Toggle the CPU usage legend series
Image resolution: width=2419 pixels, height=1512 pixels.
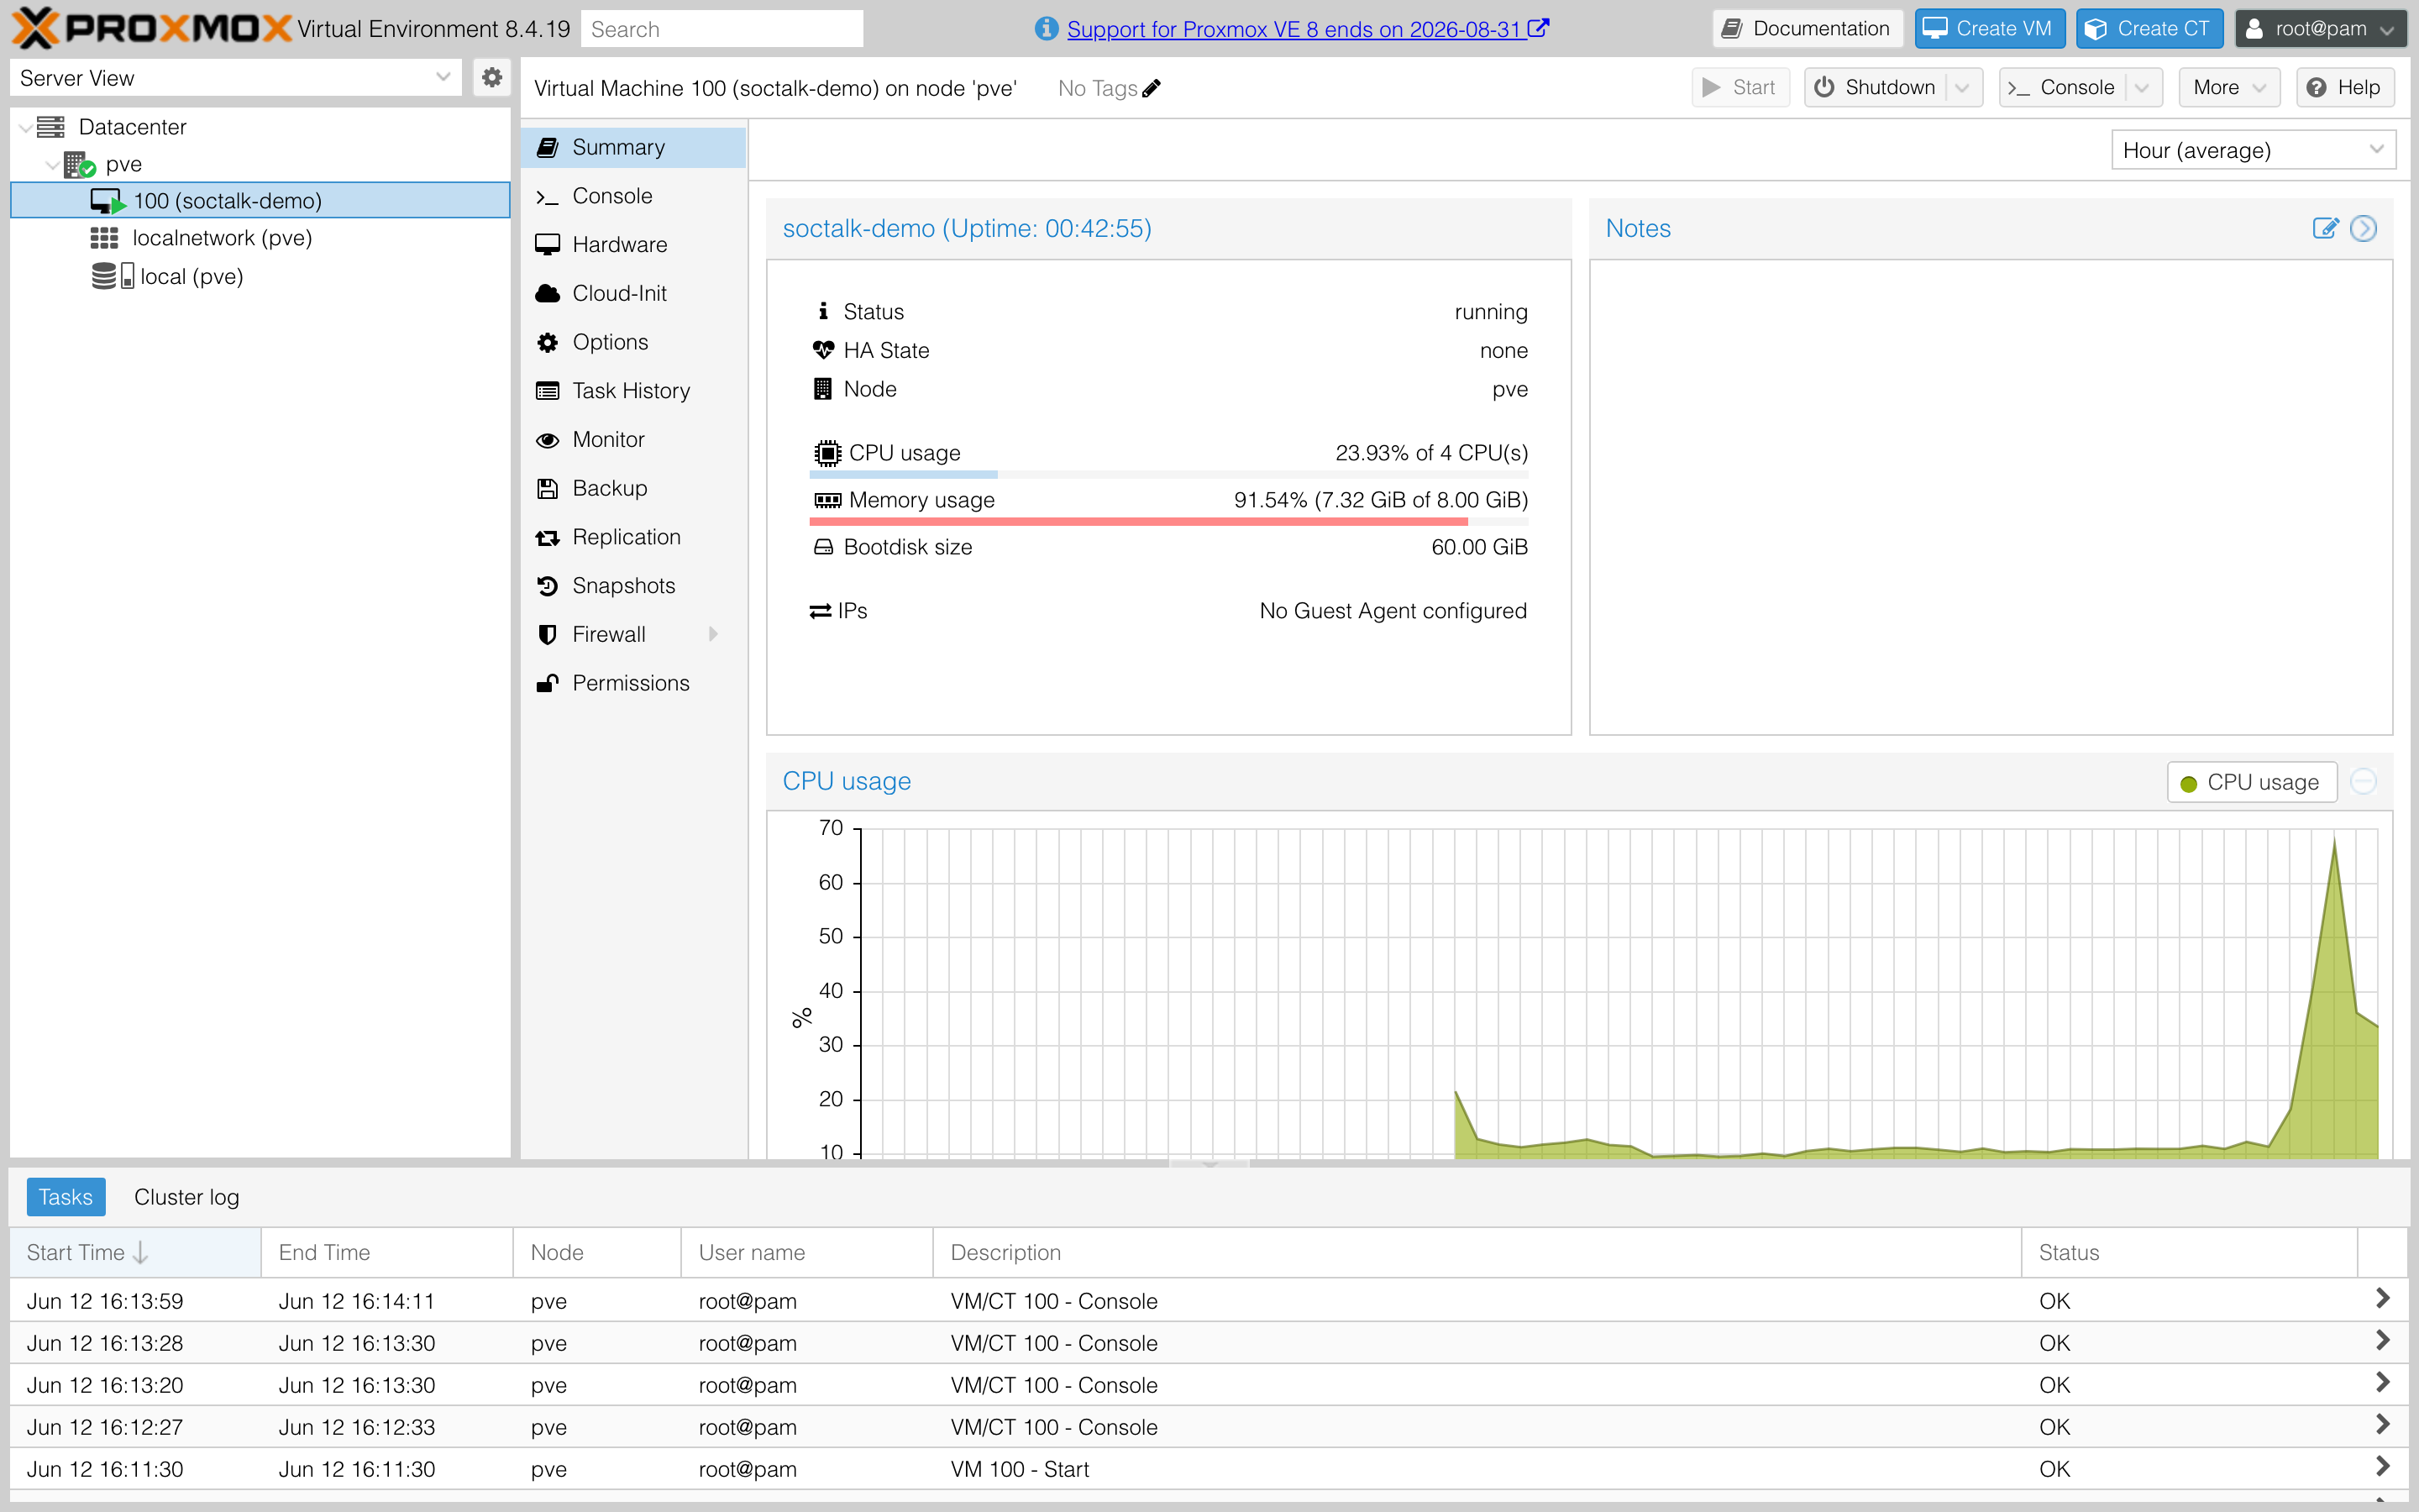click(2251, 782)
